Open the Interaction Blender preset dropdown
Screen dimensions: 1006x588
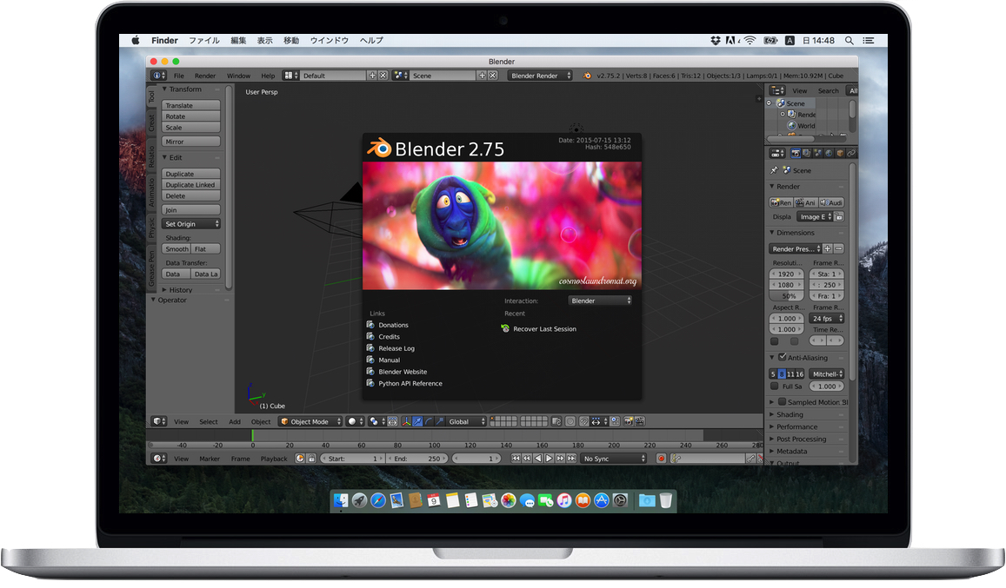point(601,301)
